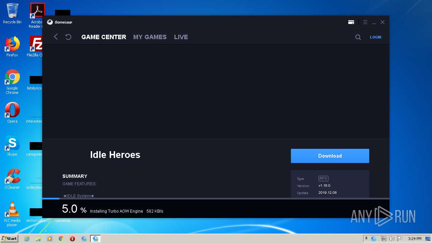
Task: Click the active GameLoop taskbar button
Action: pyautogui.click(x=96, y=239)
